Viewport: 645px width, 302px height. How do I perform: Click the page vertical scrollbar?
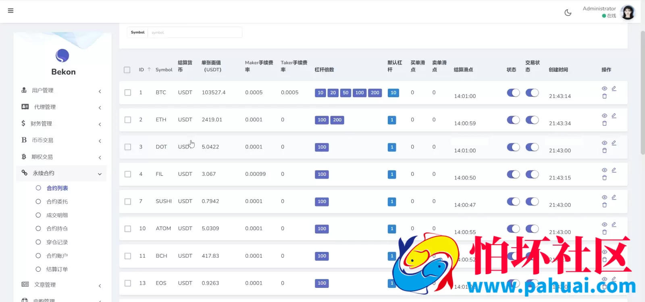point(643,93)
